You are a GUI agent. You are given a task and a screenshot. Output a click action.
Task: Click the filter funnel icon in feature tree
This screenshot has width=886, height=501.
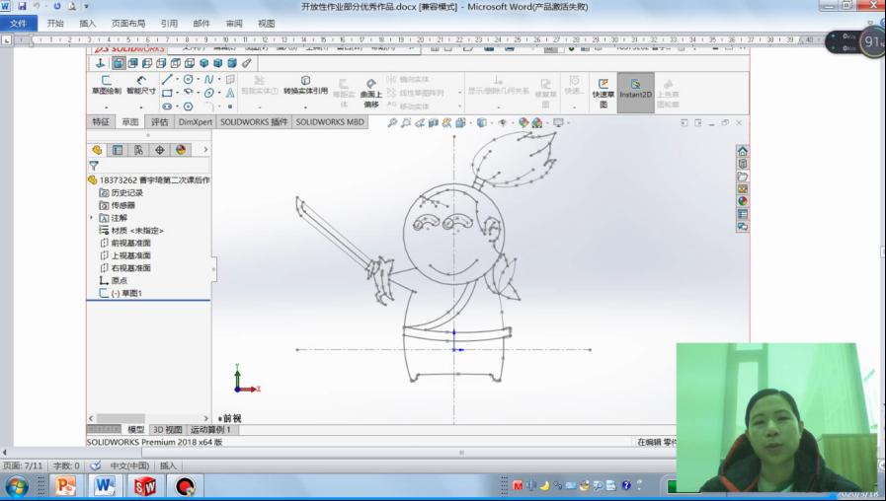[94, 166]
